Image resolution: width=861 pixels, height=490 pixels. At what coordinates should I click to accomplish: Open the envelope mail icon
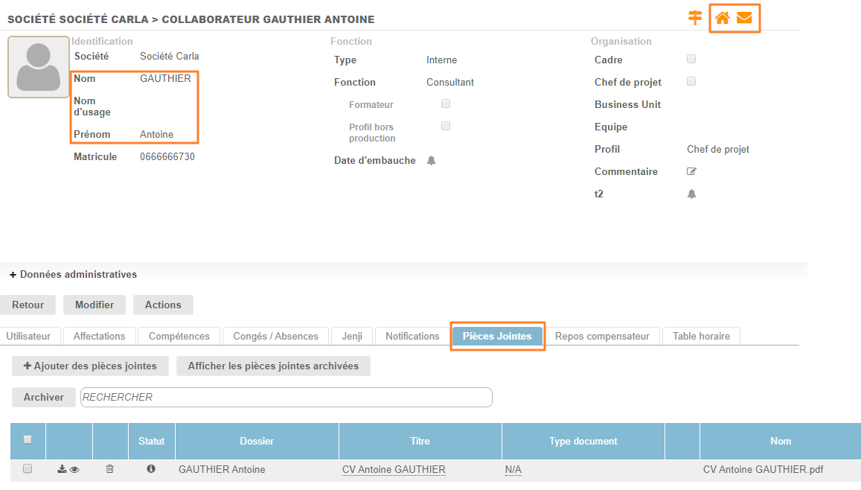click(x=744, y=18)
